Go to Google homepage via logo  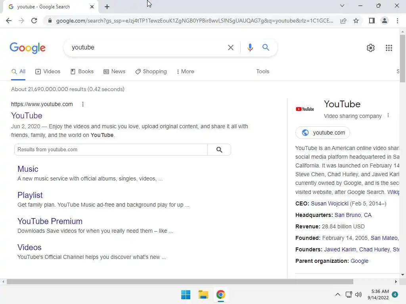27,48
